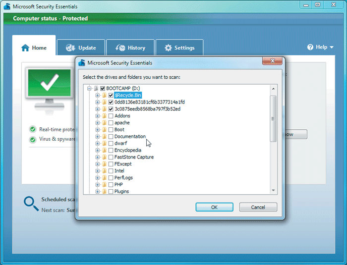This screenshot has height=265, width=347.
Task: Collapse the BOOTCAMP (D:) tree node
Action: pos(89,89)
